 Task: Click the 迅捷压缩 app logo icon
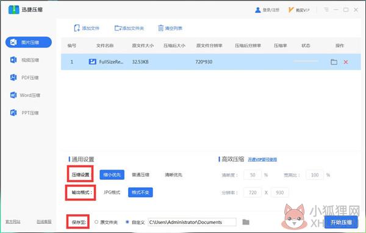click(x=13, y=10)
